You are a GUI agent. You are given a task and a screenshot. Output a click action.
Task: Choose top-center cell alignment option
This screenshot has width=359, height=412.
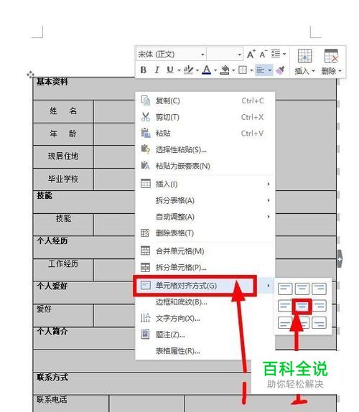pos(302,289)
